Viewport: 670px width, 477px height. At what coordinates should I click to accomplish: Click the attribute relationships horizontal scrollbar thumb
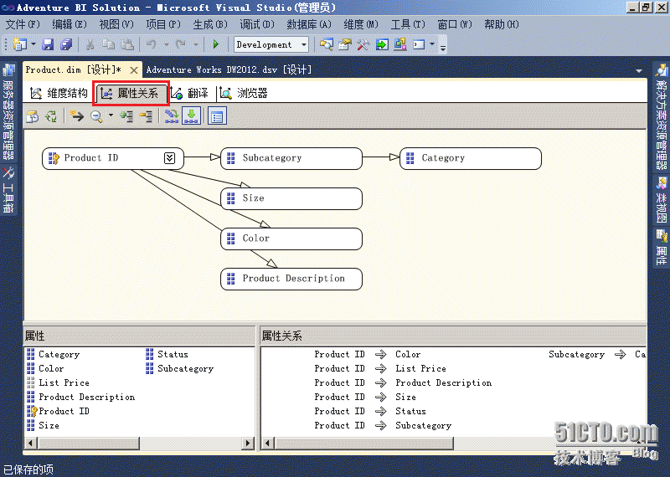point(364,444)
